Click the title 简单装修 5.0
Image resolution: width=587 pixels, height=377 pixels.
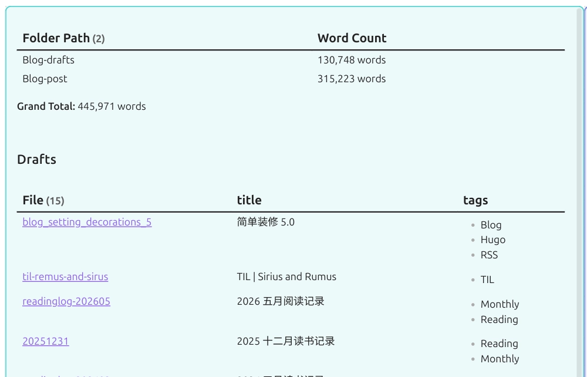(266, 222)
